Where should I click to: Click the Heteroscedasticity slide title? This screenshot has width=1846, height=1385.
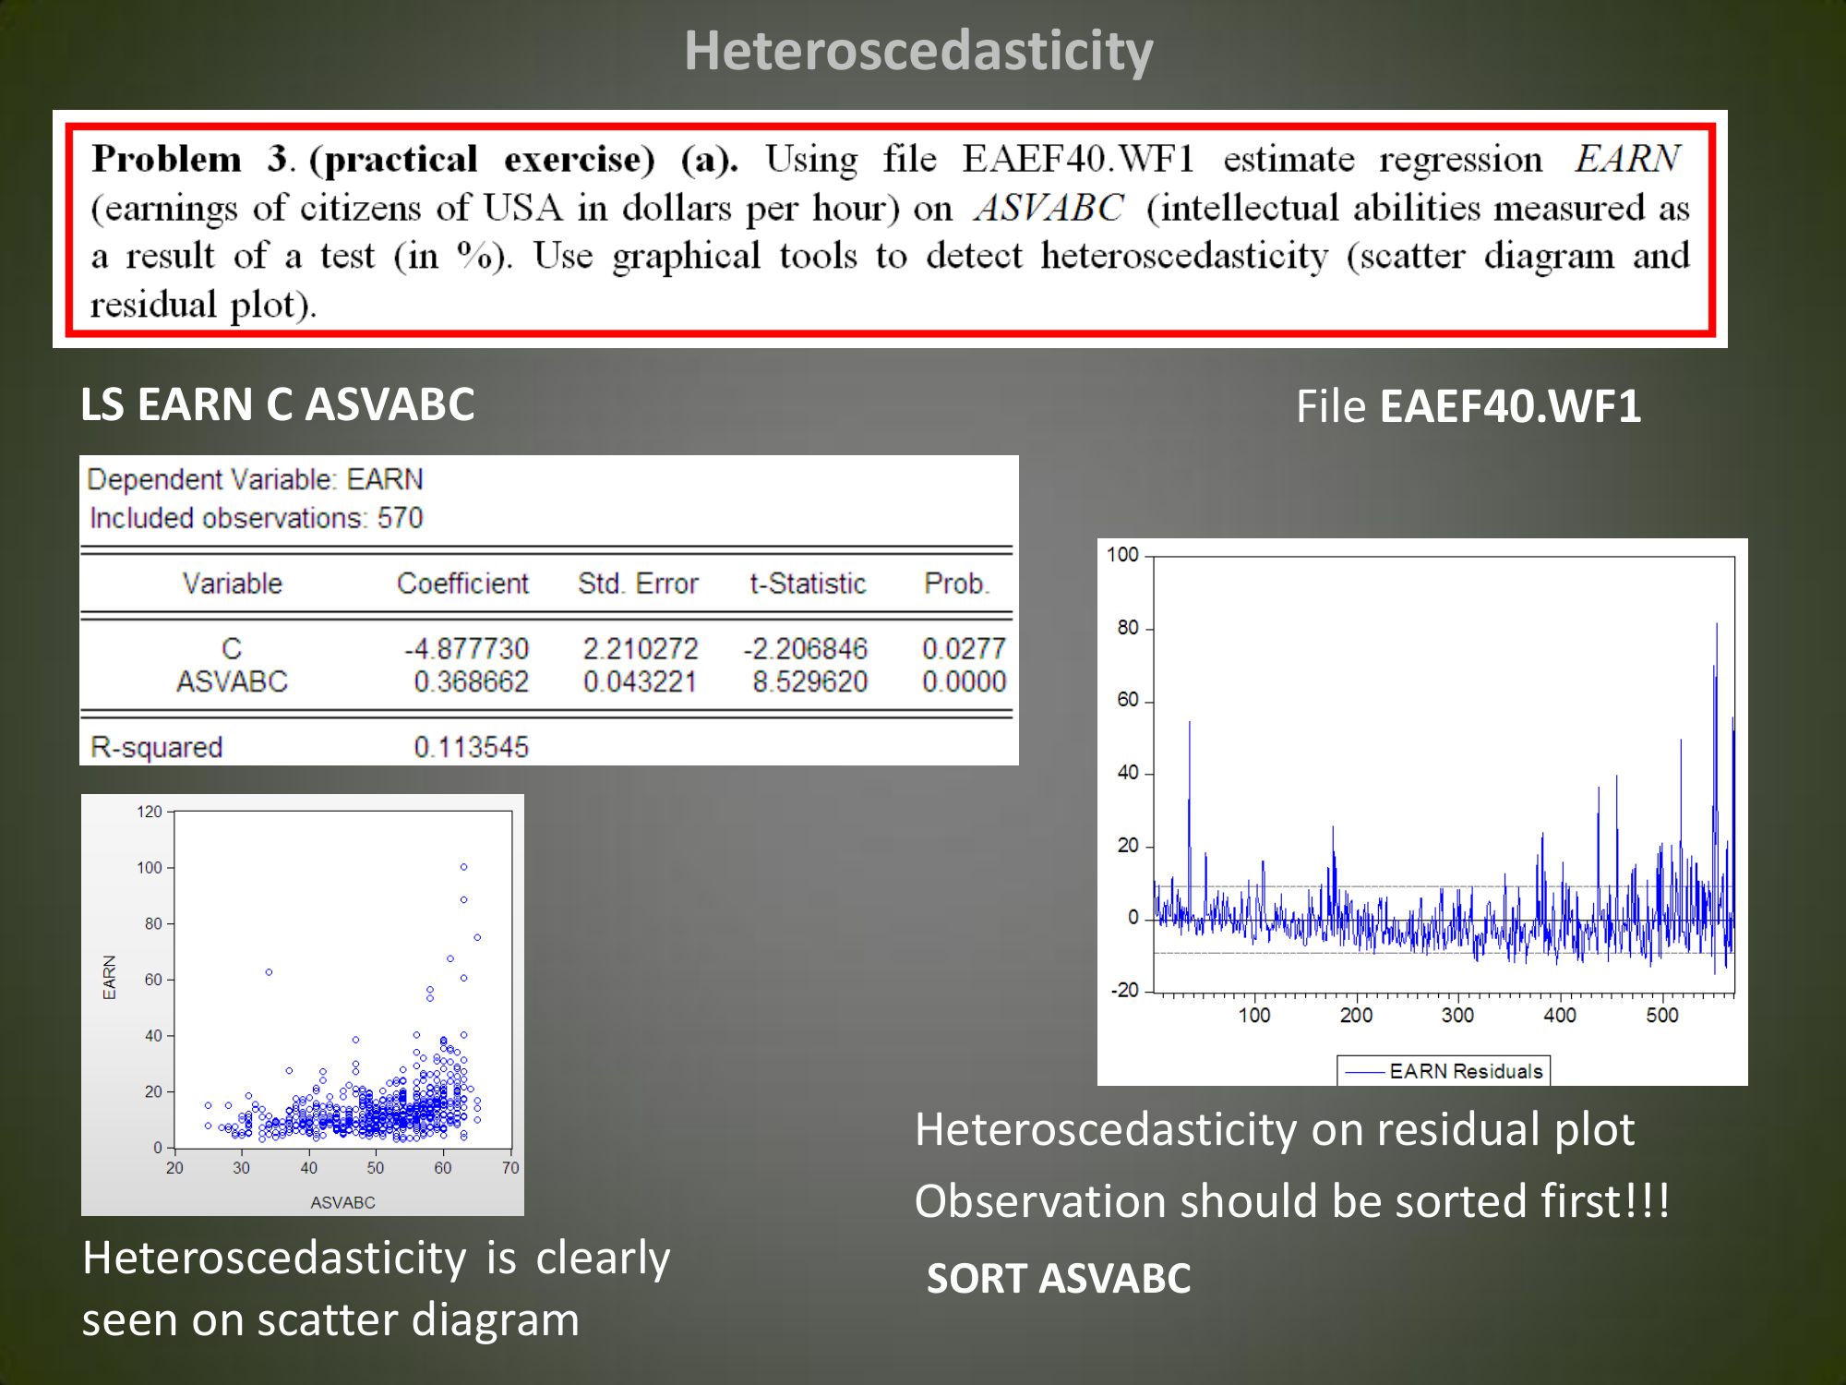(x=918, y=51)
